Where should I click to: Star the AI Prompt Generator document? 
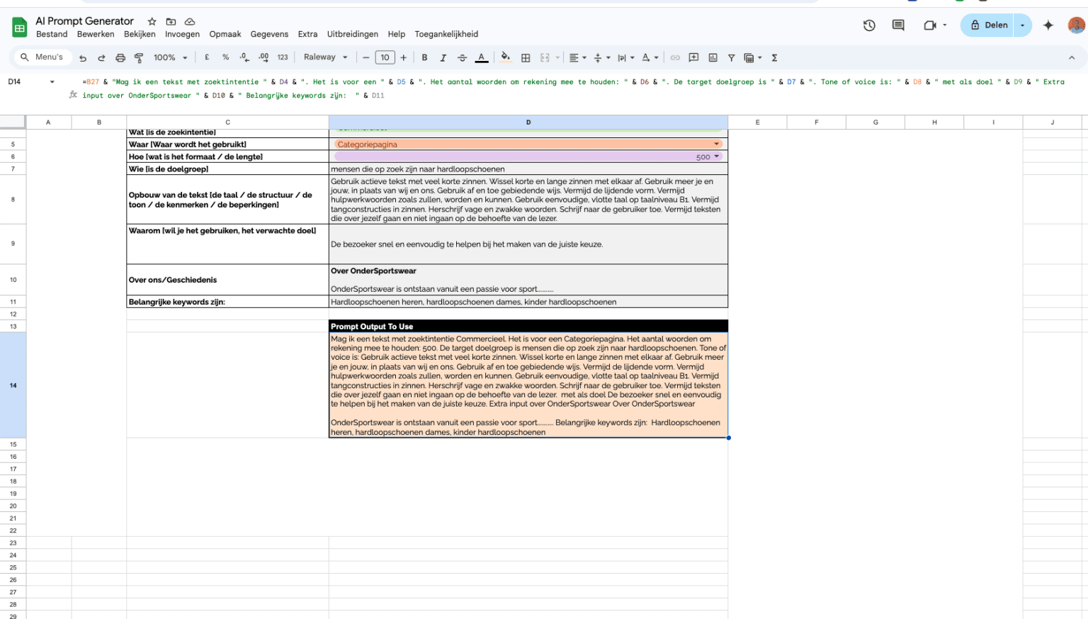tap(152, 21)
